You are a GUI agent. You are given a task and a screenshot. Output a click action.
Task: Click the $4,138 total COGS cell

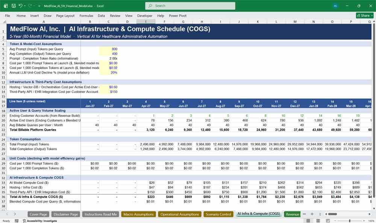coord(351,197)
